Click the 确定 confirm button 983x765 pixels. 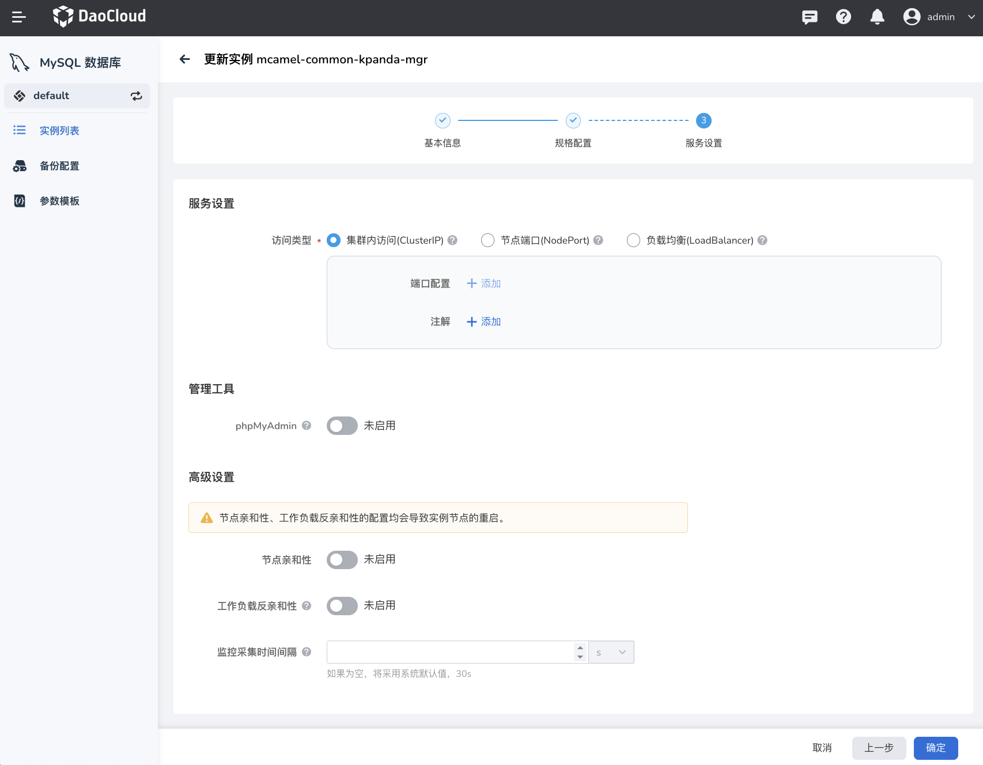[935, 748]
